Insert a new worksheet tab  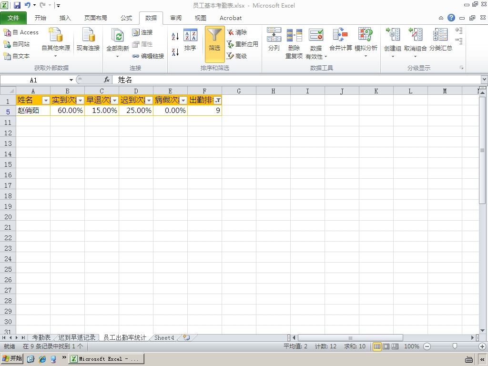click(x=186, y=338)
